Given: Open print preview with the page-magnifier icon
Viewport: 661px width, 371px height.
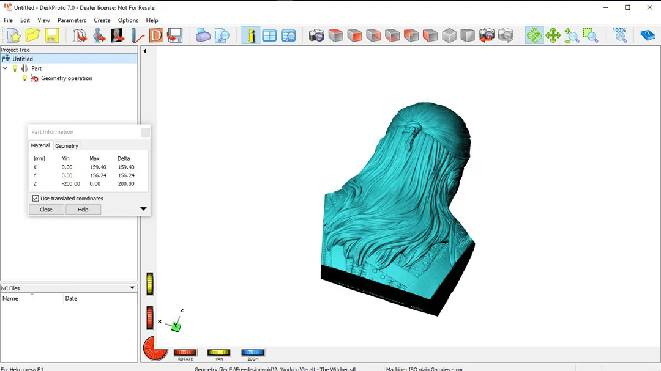Looking at the screenshot, I should click(x=222, y=35).
